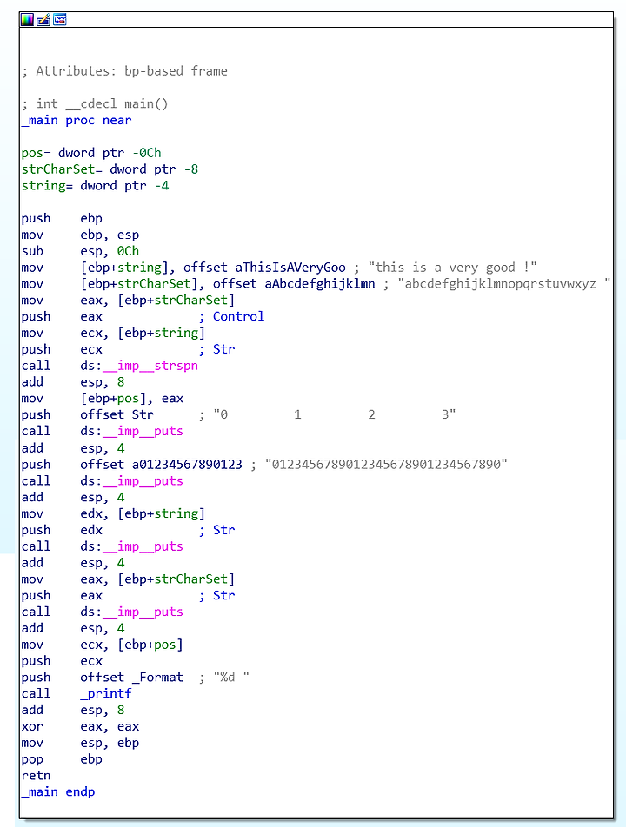Click the 'pos= dword ptr -0Ch' variable
This screenshot has height=827, width=626.
click(x=91, y=153)
